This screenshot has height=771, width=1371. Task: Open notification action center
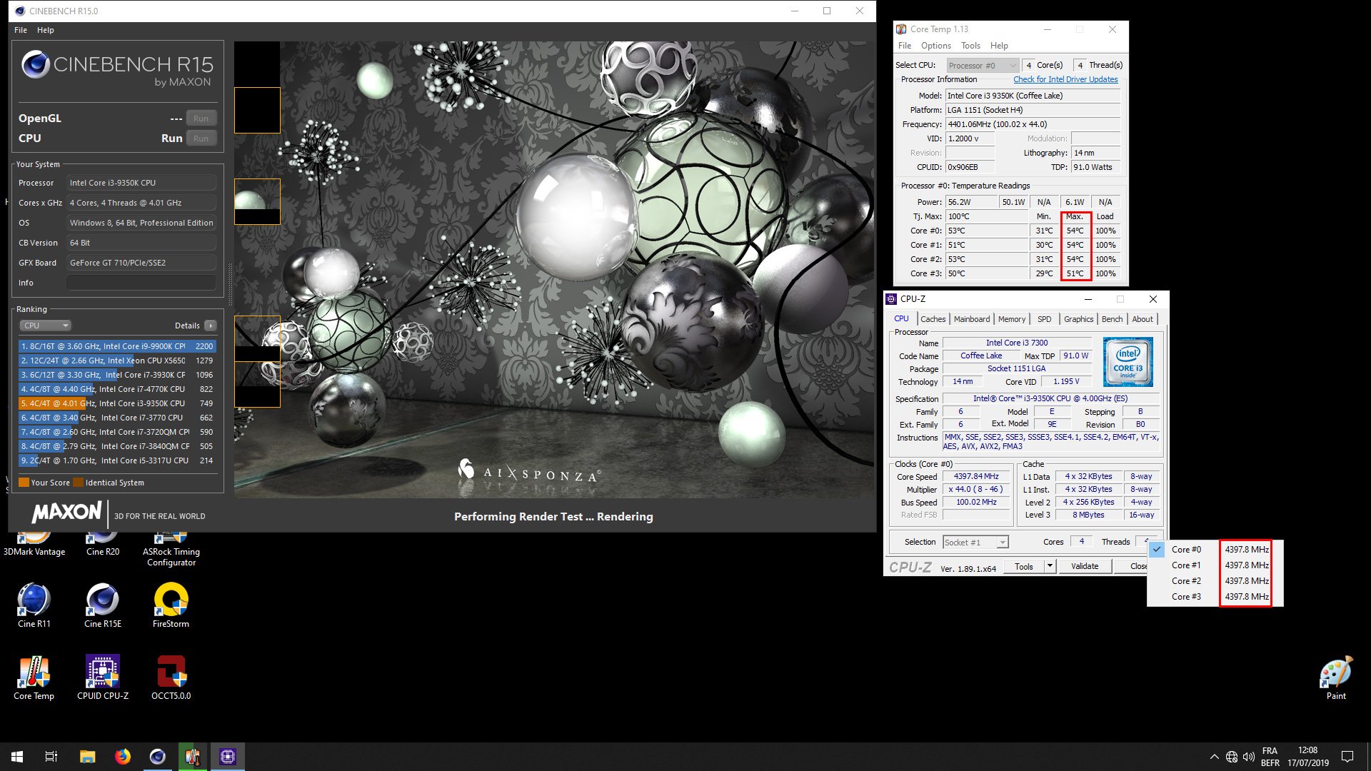point(1347,757)
